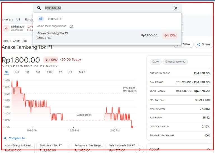Click the search magnifier icon
The height and width of the screenshot is (153, 215).
[x=39, y=8]
